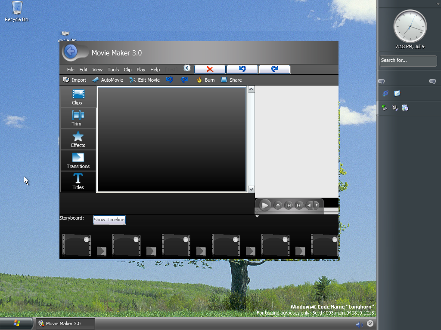Click the Start button on the taskbar
This screenshot has height=330, width=441.
(16, 324)
